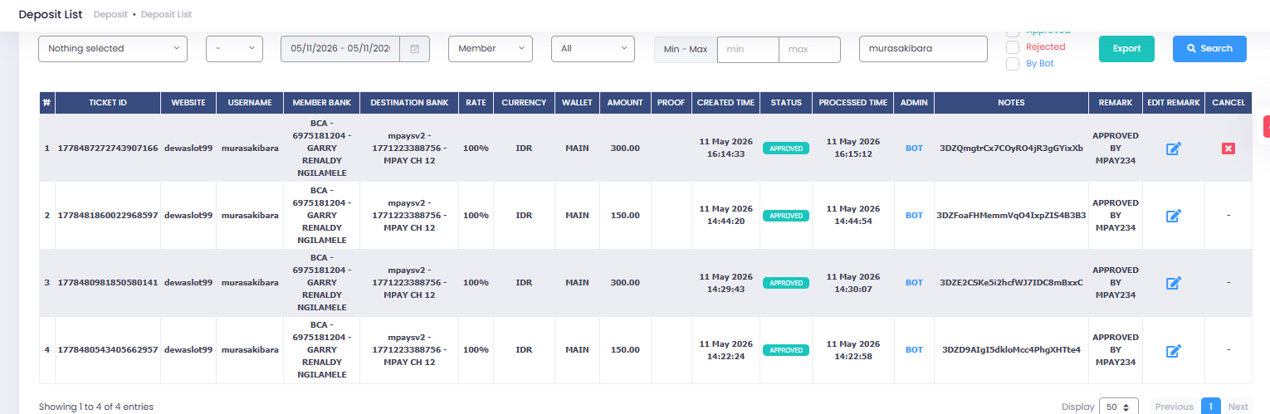
Task: Click the Deposit List breadcrumb
Action: [167, 15]
